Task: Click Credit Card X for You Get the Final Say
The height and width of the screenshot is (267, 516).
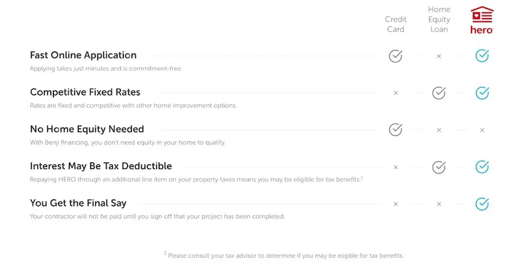Action: (395, 204)
